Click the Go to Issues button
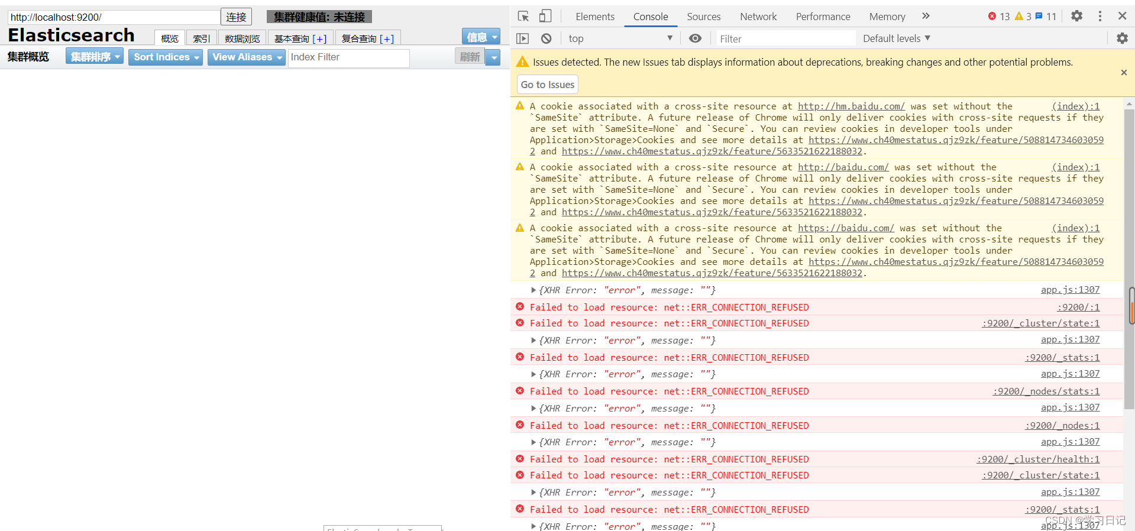1135x531 pixels. (548, 85)
